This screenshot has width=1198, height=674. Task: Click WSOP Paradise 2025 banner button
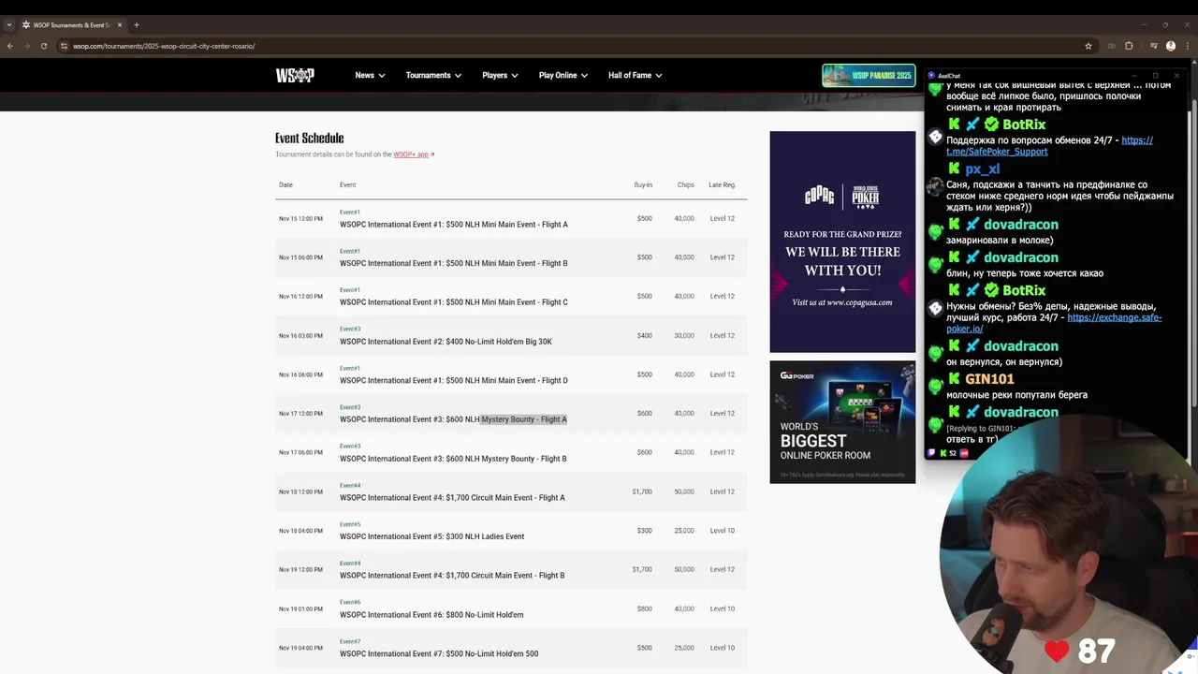coord(869,76)
